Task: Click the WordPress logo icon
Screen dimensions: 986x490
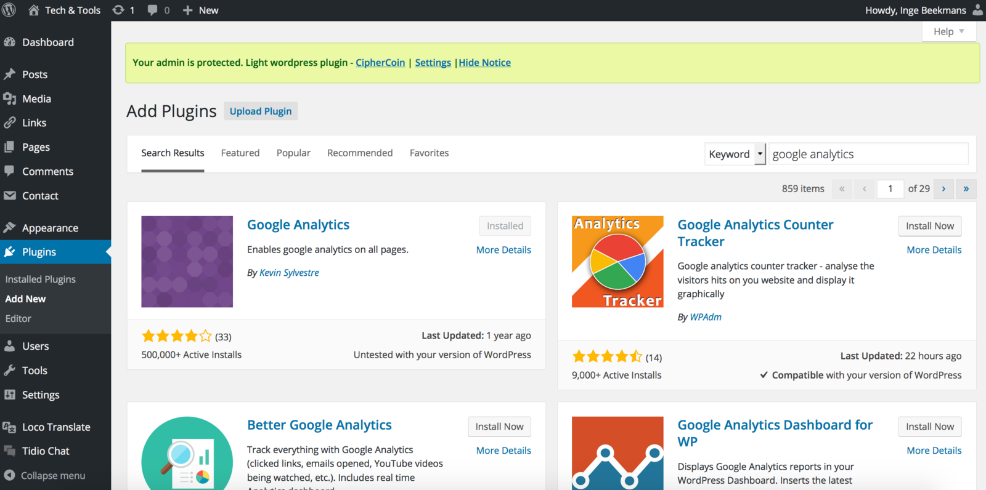Action: [9, 10]
